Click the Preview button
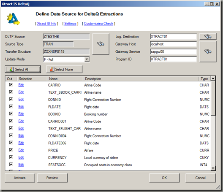This screenshot has width=223, height=192. coord(52,178)
